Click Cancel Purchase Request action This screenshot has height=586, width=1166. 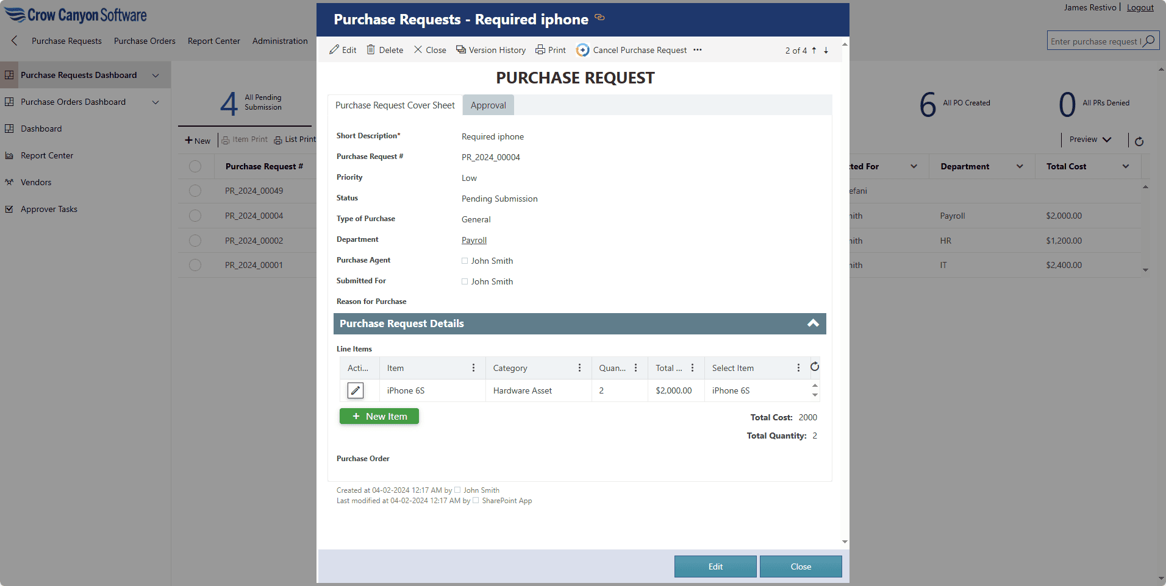point(632,50)
